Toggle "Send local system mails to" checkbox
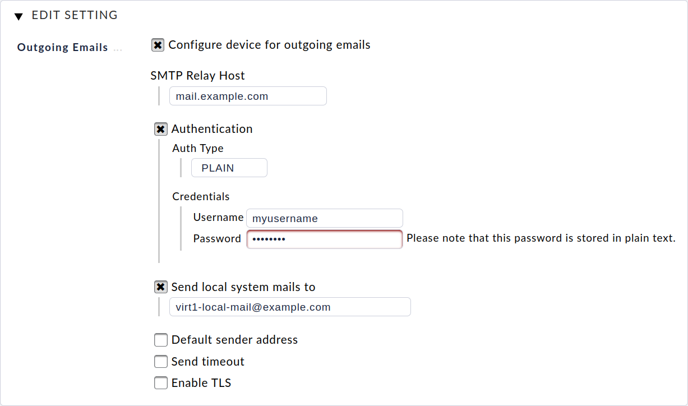This screenshot has height=406, width=688. coord(161,287)
